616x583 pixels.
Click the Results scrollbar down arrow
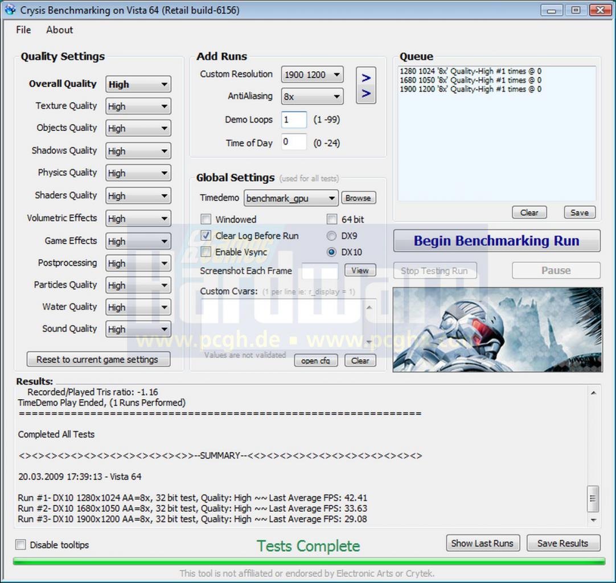(x=593, y=520)
